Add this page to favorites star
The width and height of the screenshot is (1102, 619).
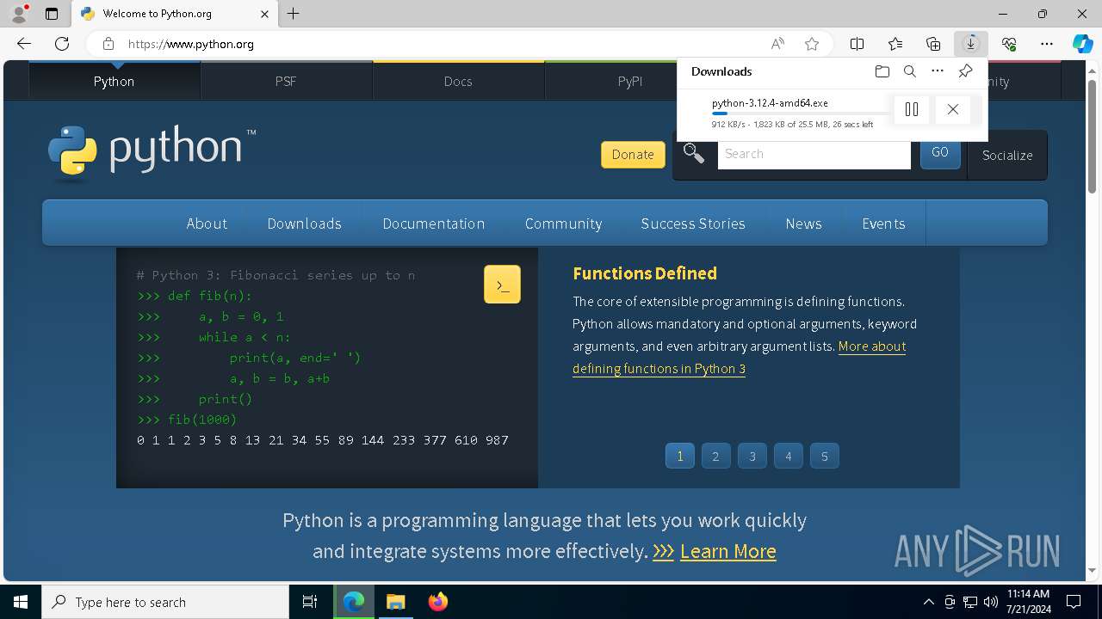(x=812, y=44)
